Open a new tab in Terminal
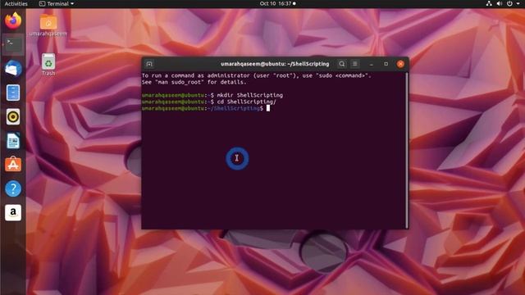 click(149, 64)
